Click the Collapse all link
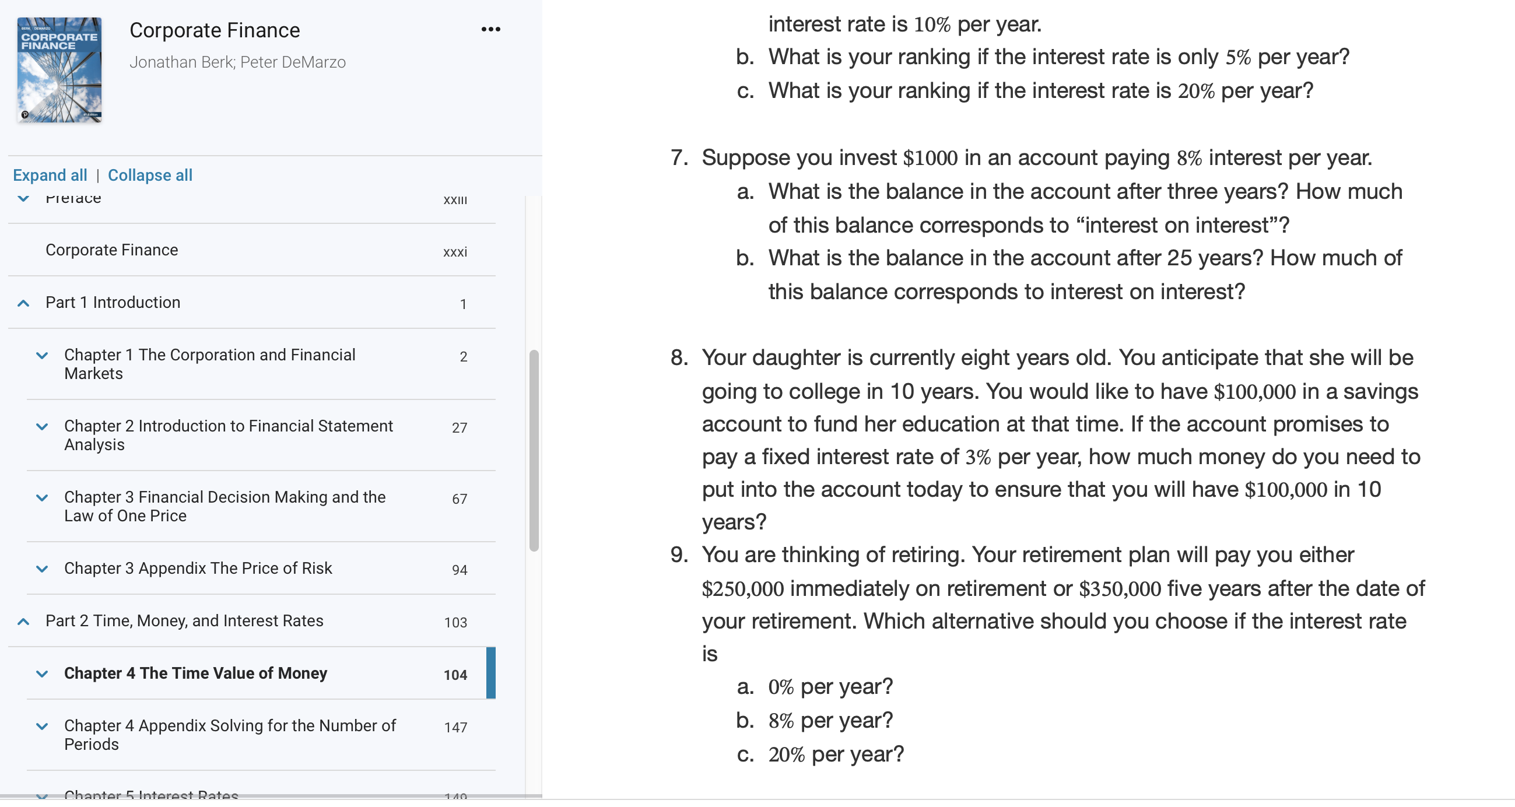The height and width of the screenshot is (807, 1515). (150, 176)
